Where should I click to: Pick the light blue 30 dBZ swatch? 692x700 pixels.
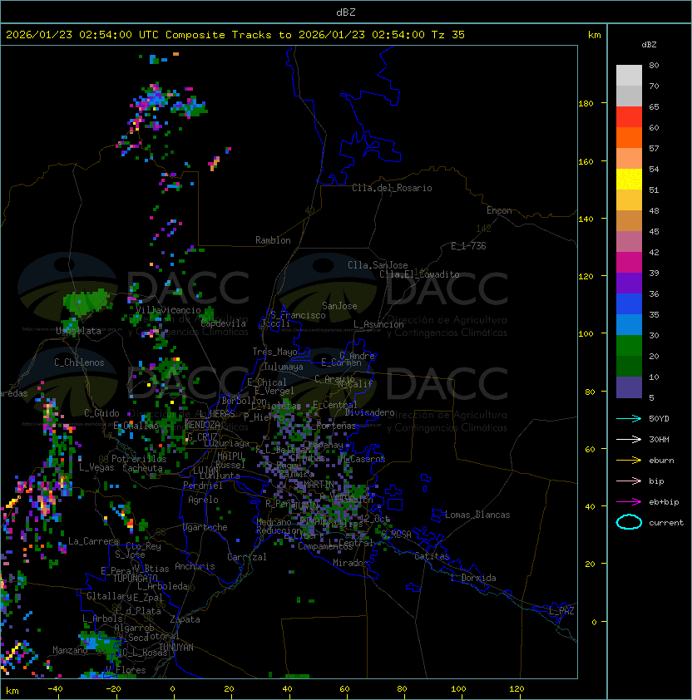tap(629, 324)
